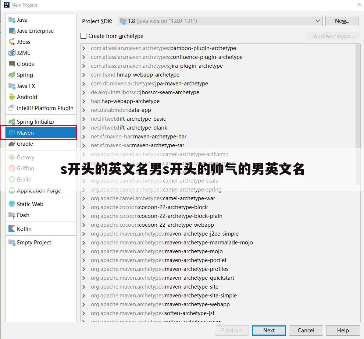The height and width of the screenshot is (339, 364).
Task: Select maven-archetype-j2ee-simple row
Action: [x=218, y=234]
